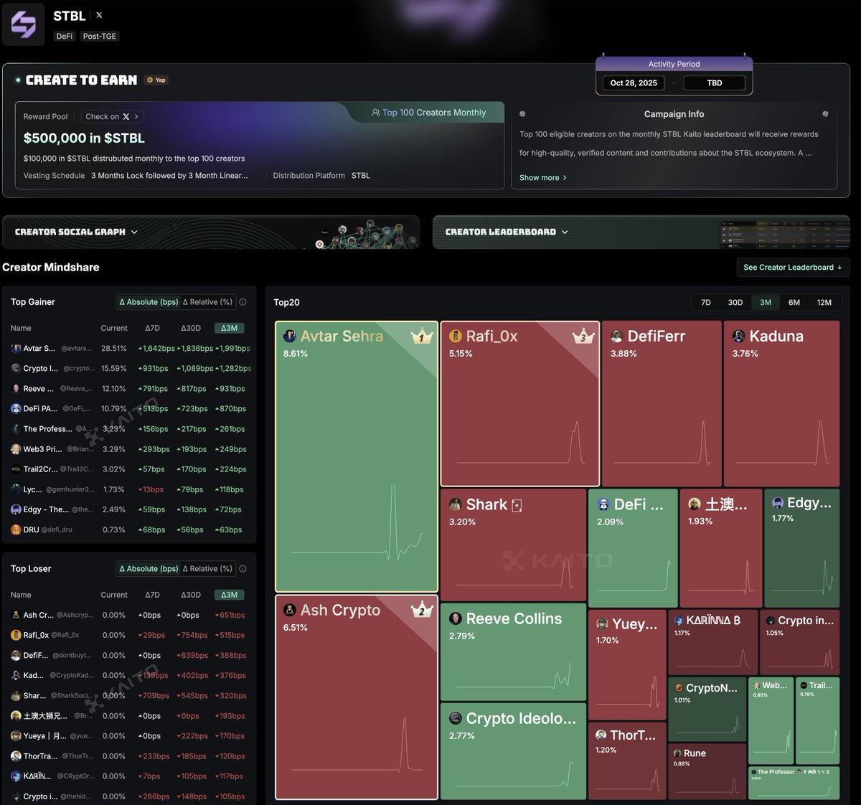Click the Rune avatar in treemap
Viewport: 861px width, 805px height.
(677, 753)
